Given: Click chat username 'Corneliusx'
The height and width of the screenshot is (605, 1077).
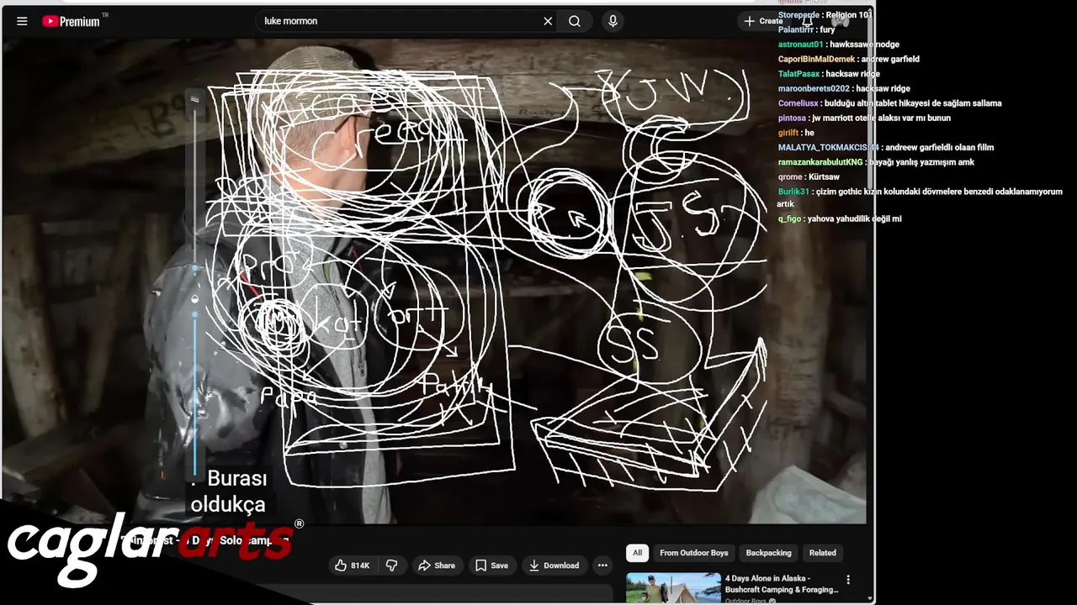Looking at the screenshot, I should tap(798, 103).
